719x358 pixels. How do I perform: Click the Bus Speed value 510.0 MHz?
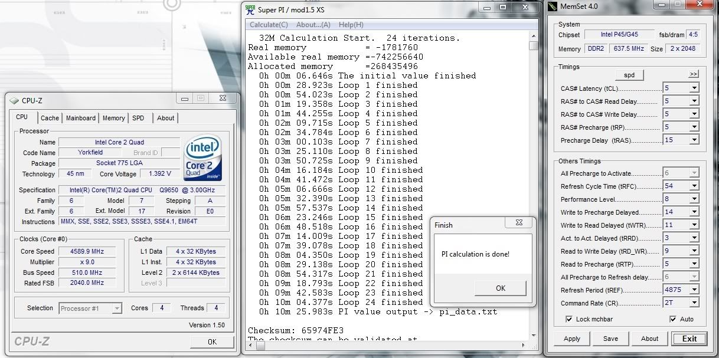pos(87,272)
